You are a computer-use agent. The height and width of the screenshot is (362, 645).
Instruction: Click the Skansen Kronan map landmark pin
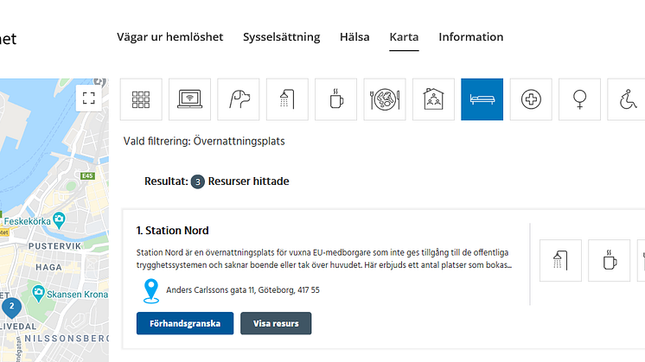[38, 294]
